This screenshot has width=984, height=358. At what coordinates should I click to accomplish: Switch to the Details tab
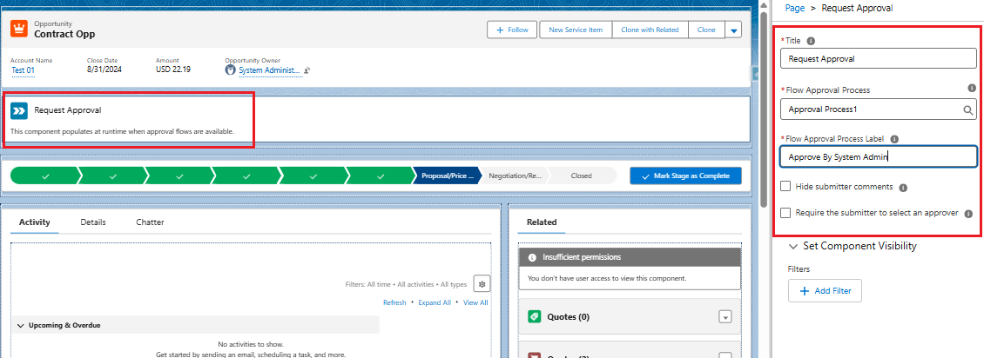coord(93,222)
